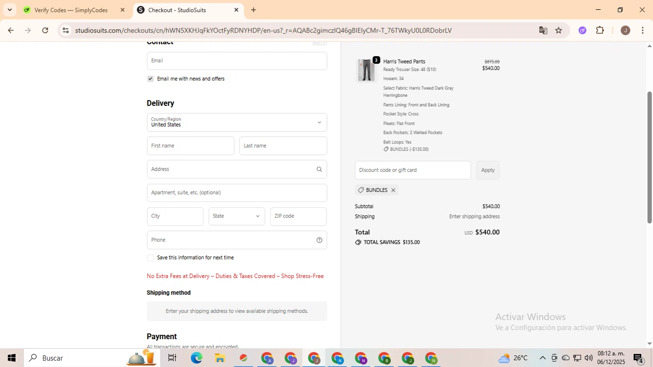Click the browser forward arrow

click(28, 30)
